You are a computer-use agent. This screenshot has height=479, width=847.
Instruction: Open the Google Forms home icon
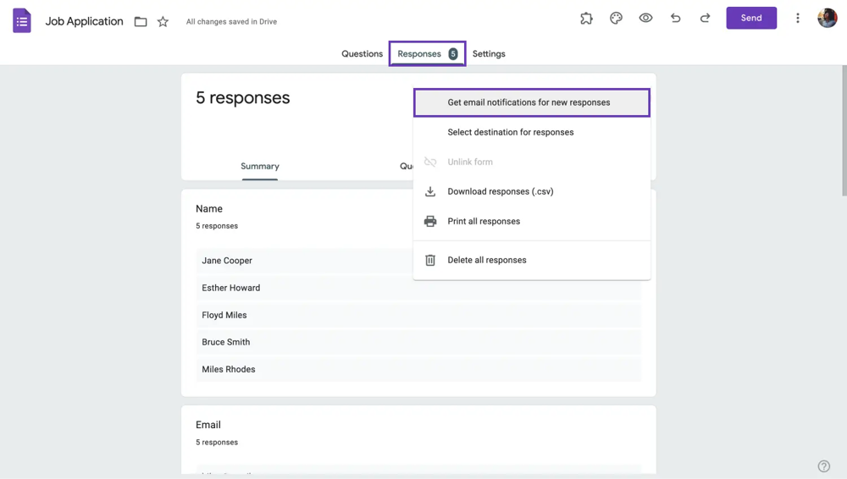click(x=22, y=21)
